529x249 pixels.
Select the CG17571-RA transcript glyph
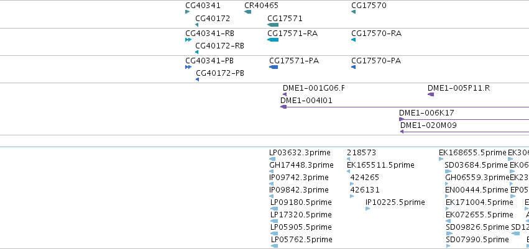(273, 40)
